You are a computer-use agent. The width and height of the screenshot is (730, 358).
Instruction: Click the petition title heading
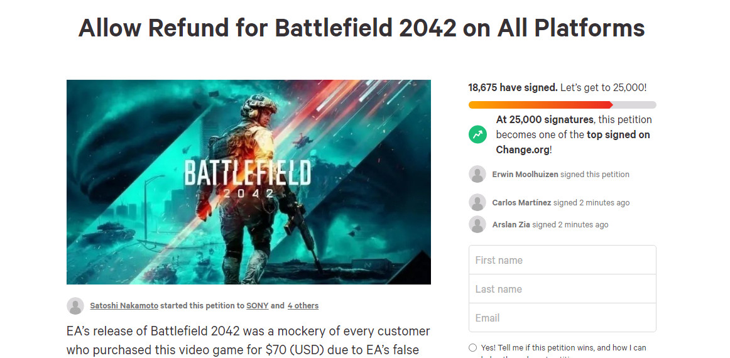(x=362, y=28)
